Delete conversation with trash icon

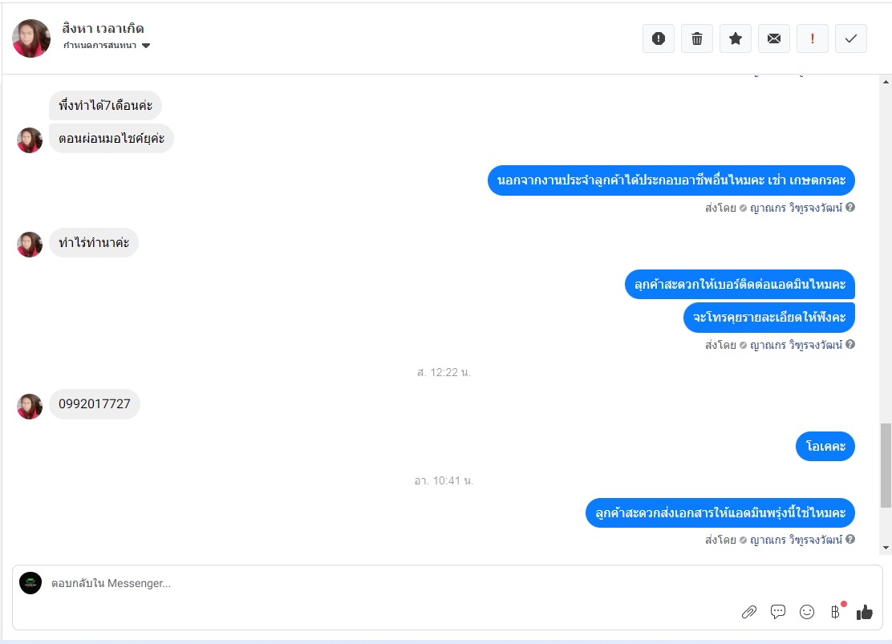pos(697,38)
